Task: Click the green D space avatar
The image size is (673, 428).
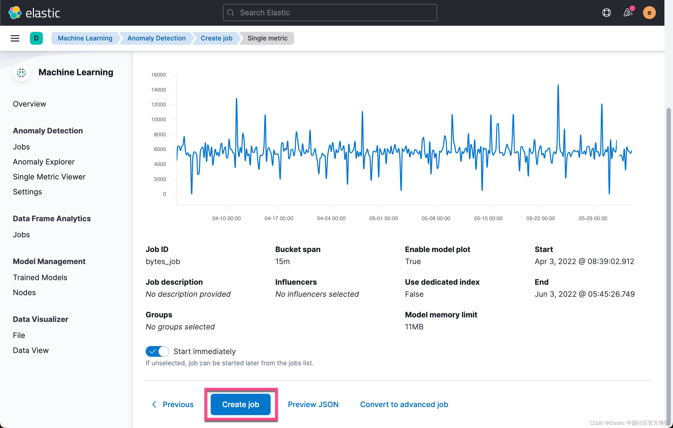Action: pyautogui.click(x=36, y=38)
